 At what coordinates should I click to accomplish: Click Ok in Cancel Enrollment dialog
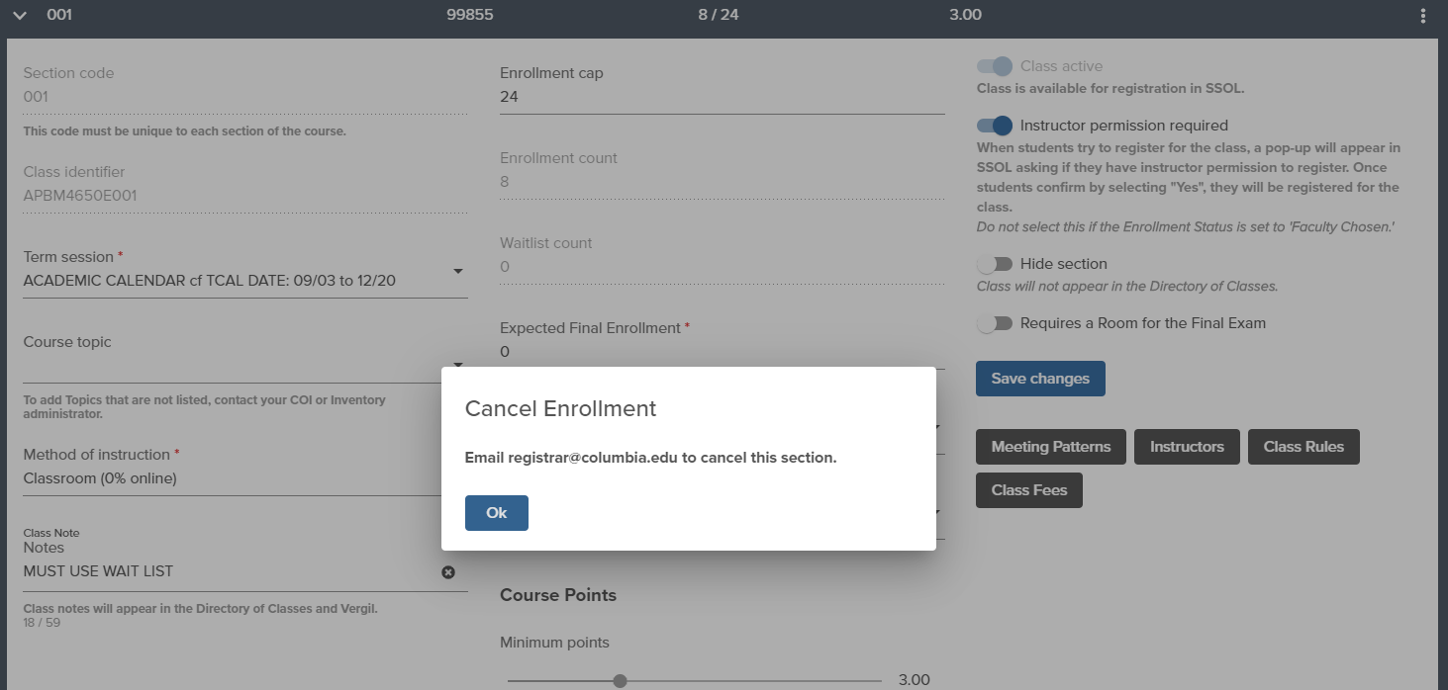point(496,513)
